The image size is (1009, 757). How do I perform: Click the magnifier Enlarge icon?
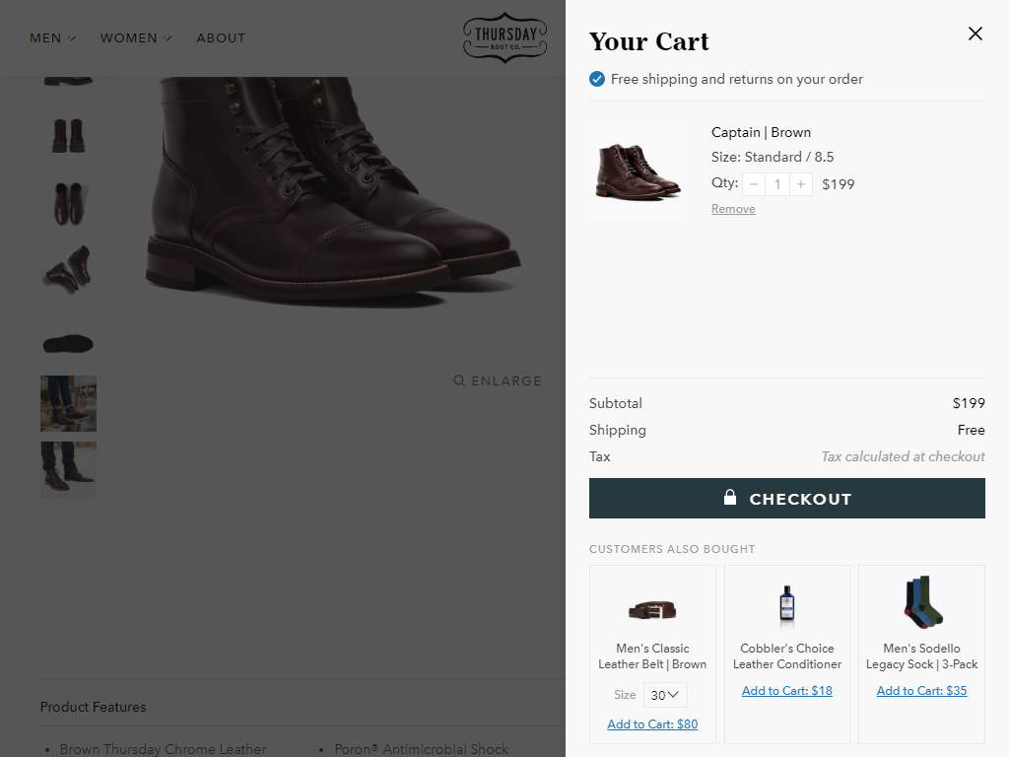click(x=459, y=380)
